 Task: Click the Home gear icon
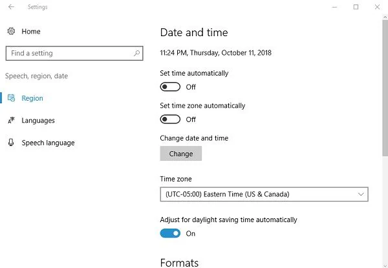(x=11, y=32)
